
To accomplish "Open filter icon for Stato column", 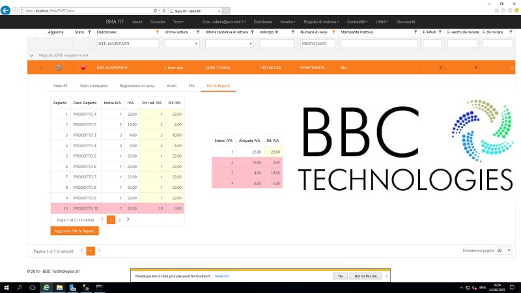I will (89, 32).
